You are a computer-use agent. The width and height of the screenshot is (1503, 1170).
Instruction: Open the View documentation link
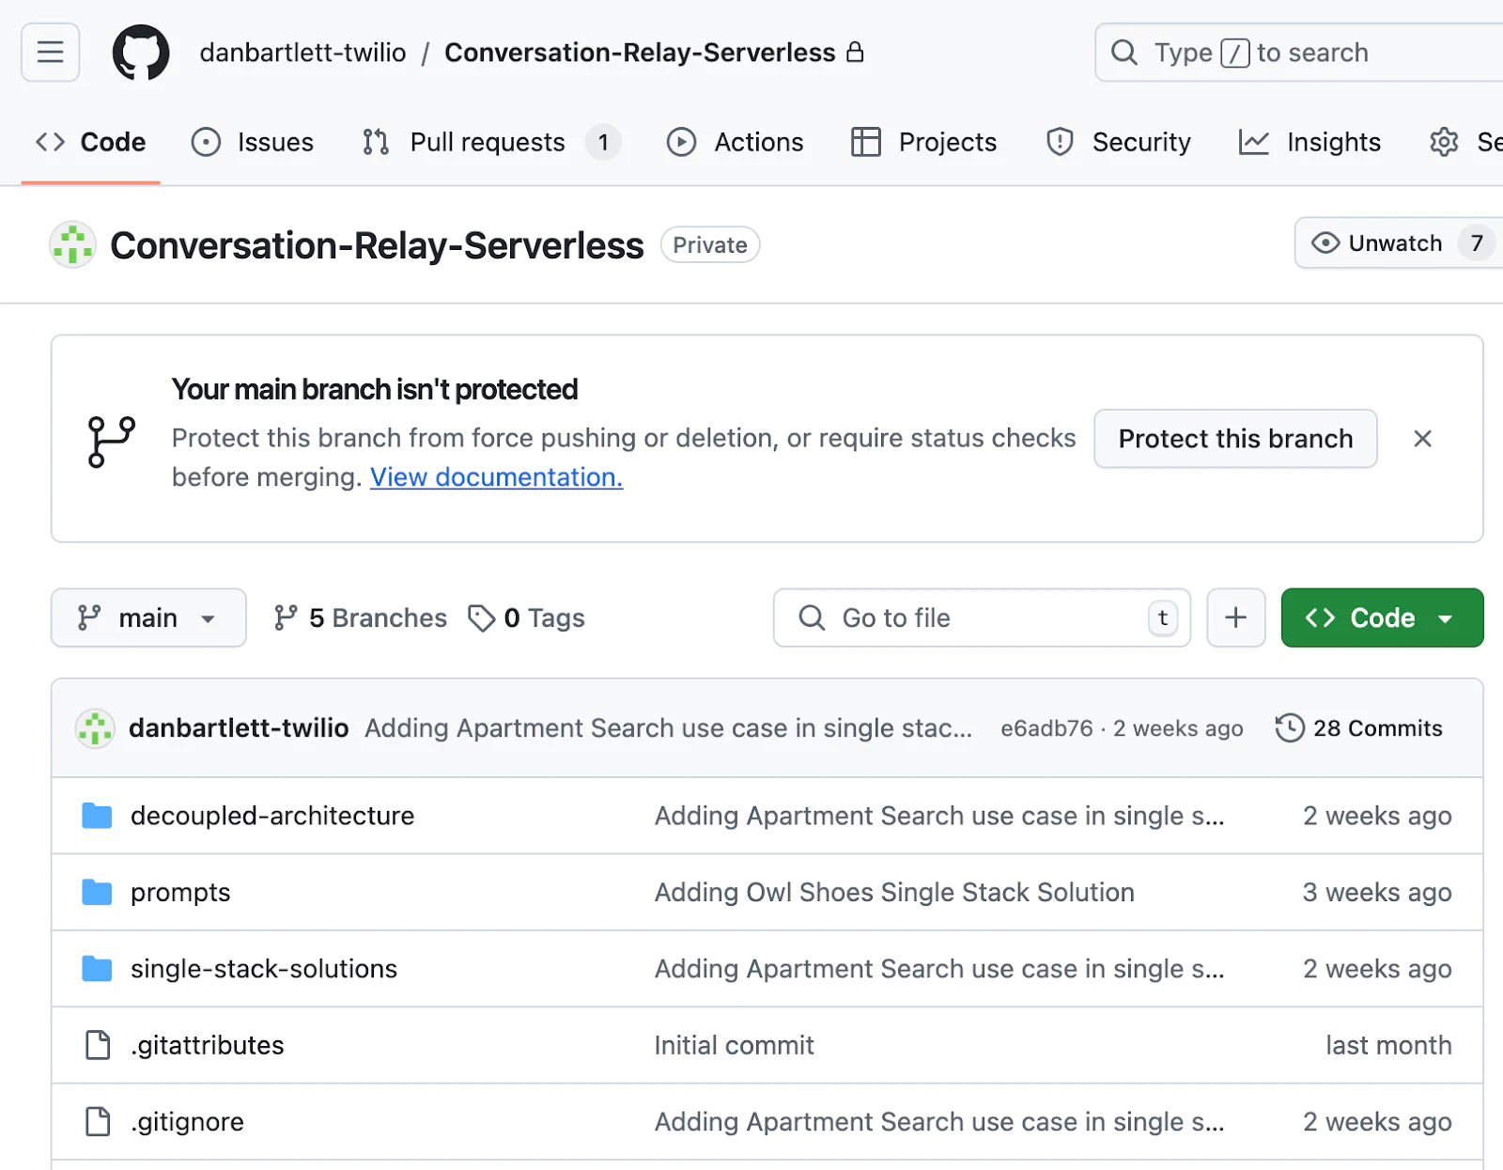[x=496, y=477]
